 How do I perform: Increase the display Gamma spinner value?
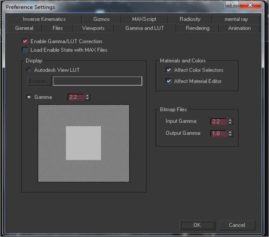point(87,96)
